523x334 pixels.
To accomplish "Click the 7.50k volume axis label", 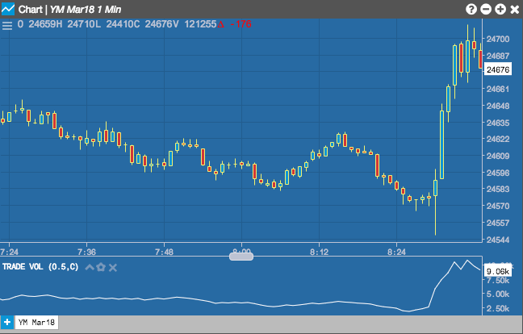I will pyautogui.click(x=498, y=280).
